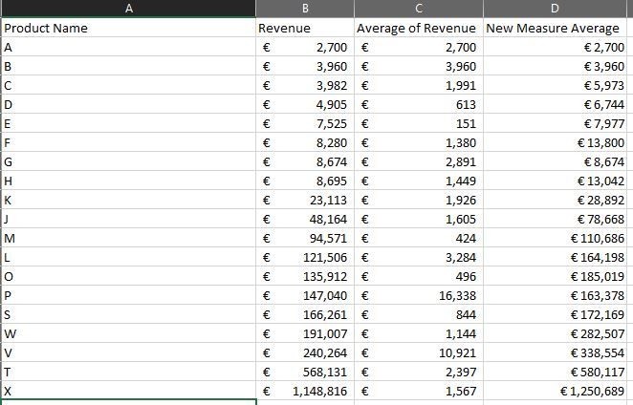Select the product name cell M
This screenshot has height=405, width=633.
(x=128, y=238)
